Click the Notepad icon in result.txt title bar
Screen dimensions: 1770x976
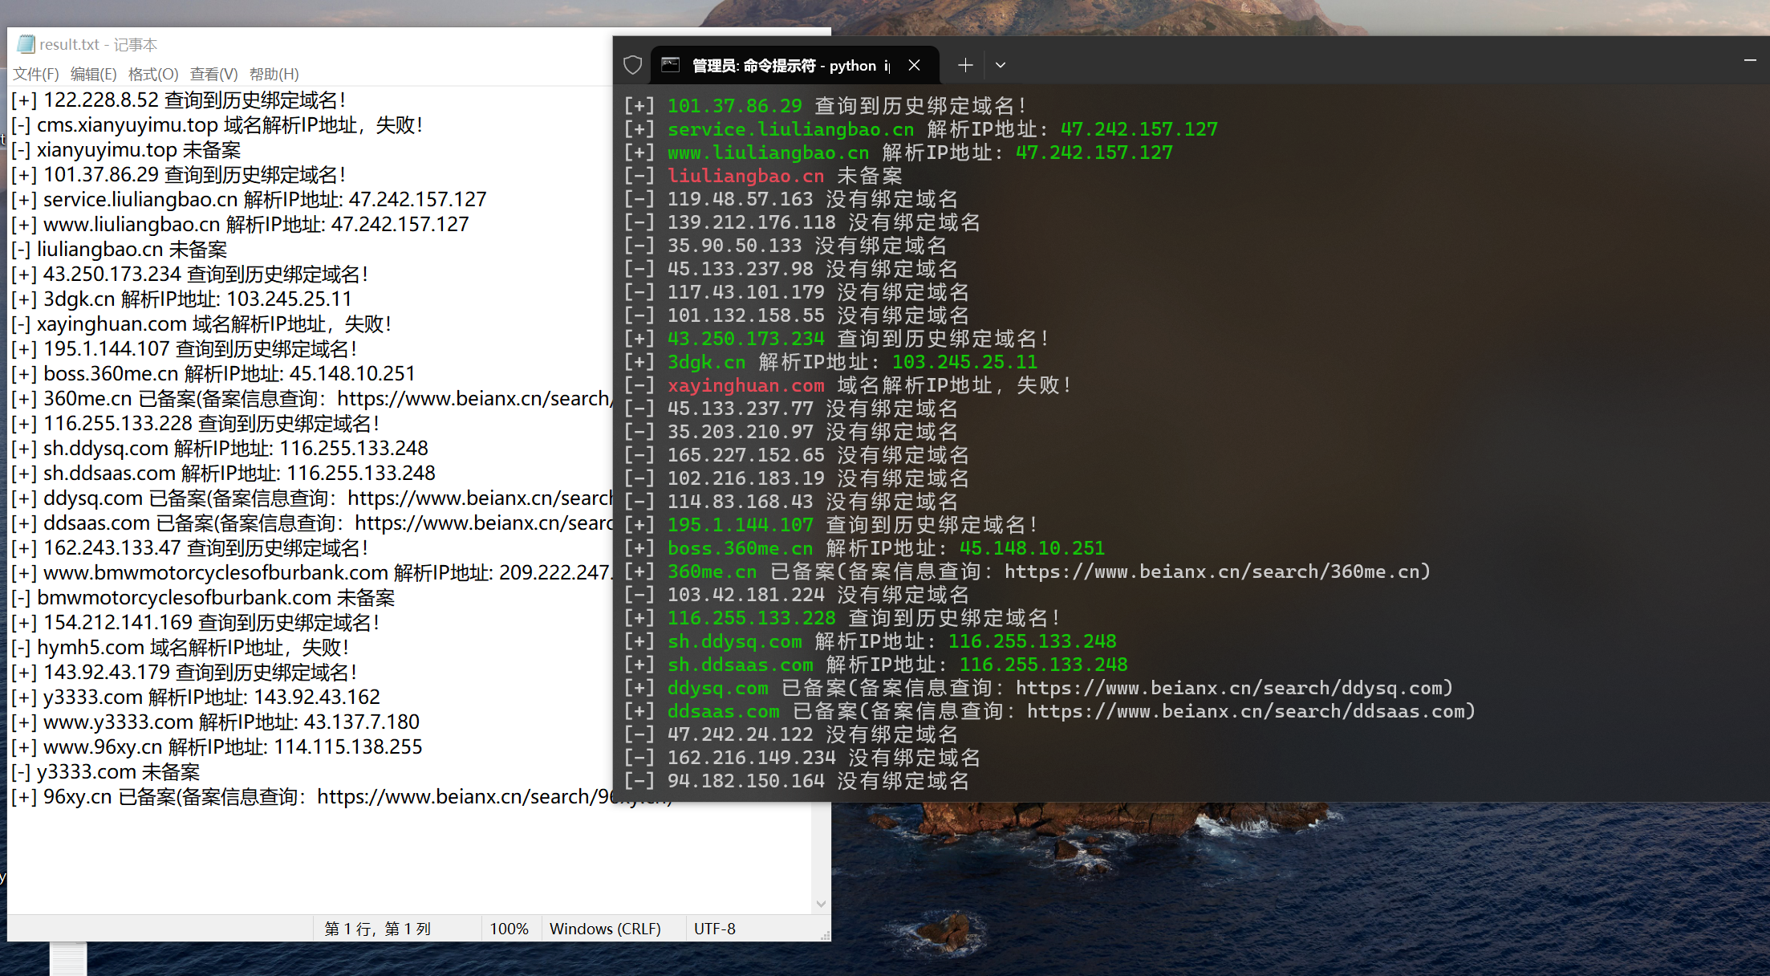pyautogui.click(x=26, y=44)
